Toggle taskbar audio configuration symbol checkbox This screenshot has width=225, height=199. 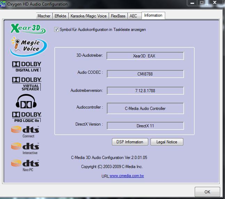tap(56, 30)
